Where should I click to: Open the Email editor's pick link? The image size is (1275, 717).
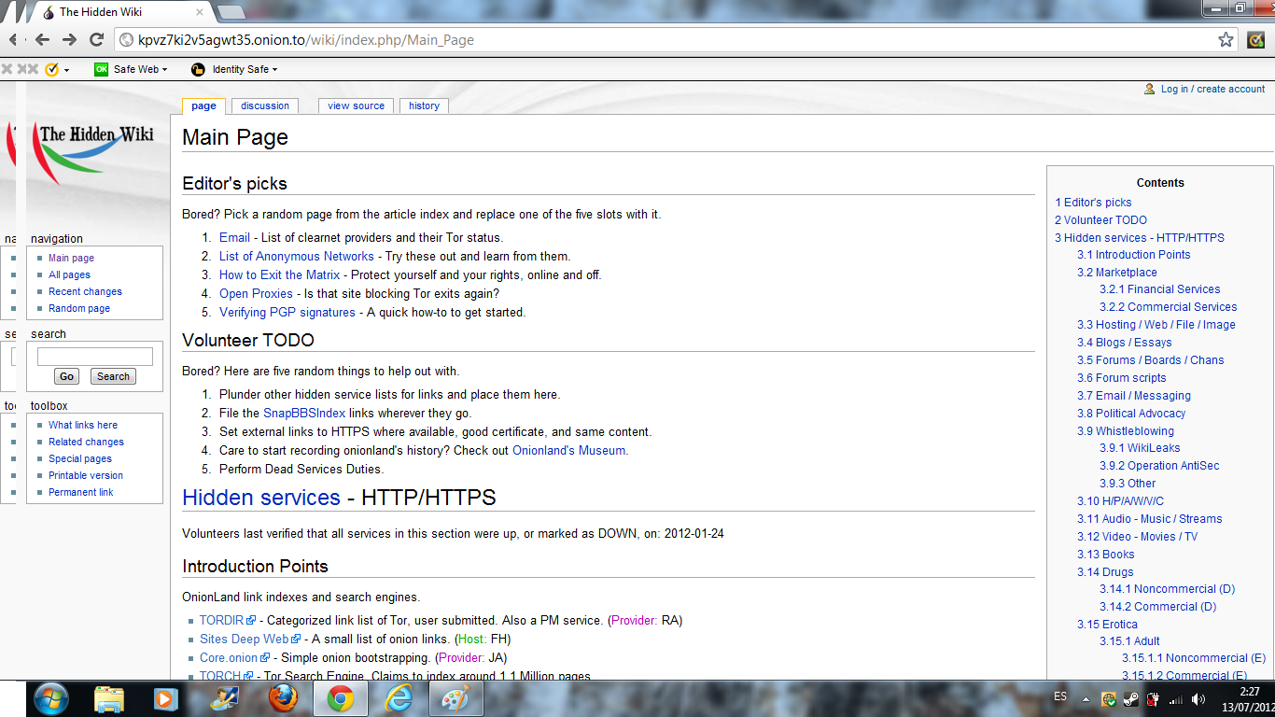coord(234,237)
